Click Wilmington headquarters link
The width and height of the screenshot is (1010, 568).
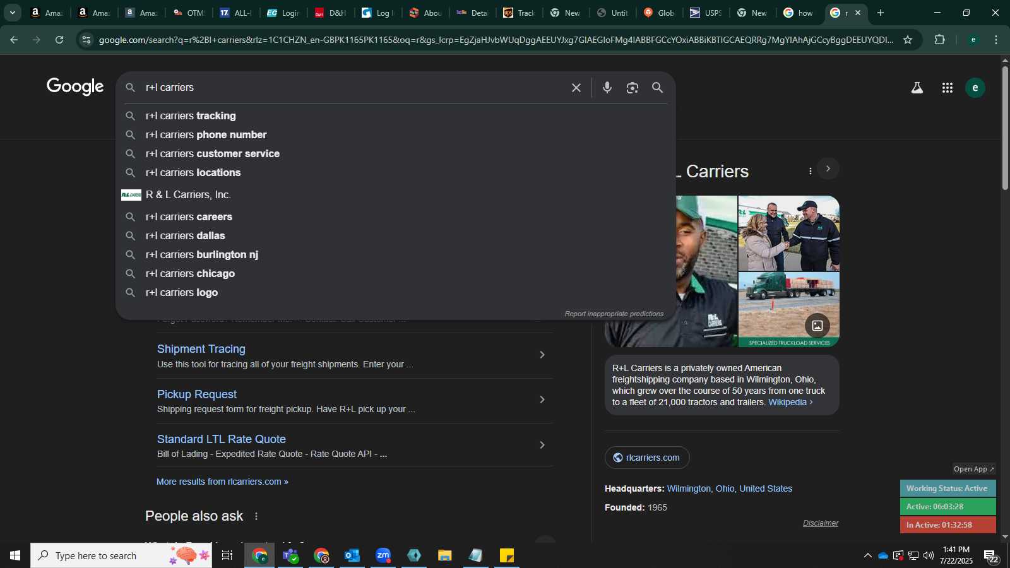pos(729,488)
